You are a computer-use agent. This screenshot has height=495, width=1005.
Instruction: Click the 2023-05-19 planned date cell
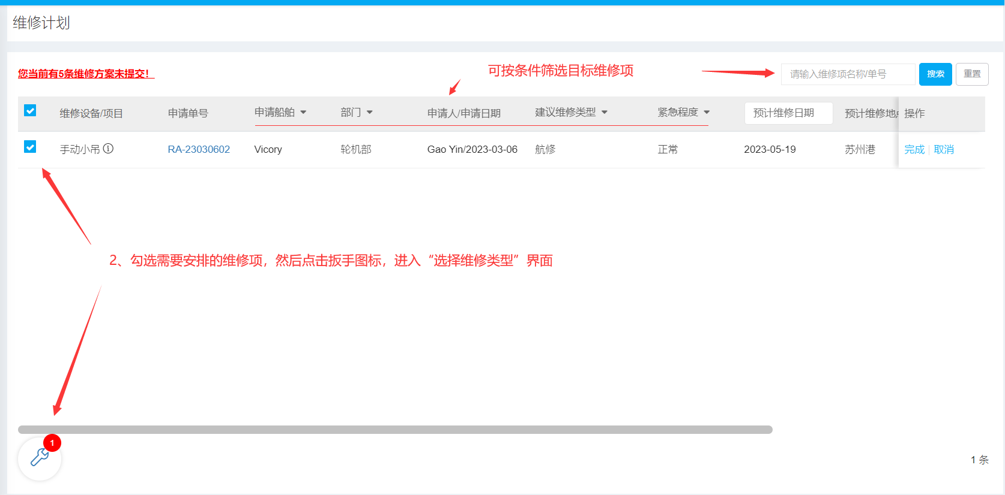[x=770, y=149]
